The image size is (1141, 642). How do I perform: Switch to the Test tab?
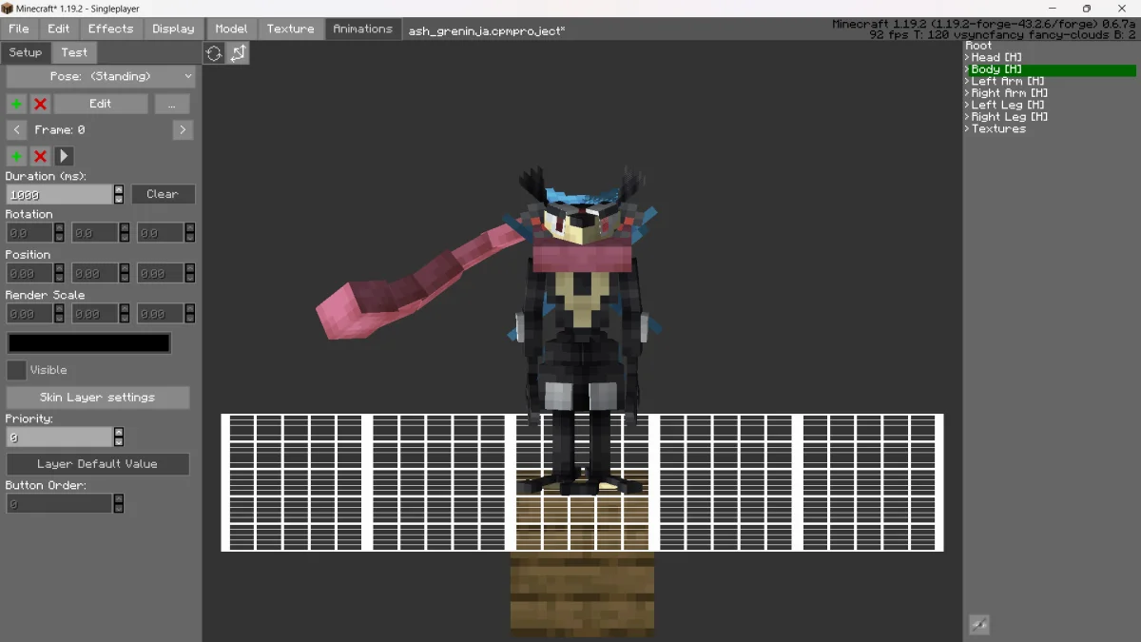(74, 52)
